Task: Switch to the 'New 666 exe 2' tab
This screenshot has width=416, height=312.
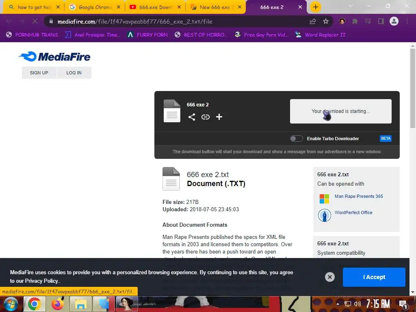Action: (216, 7)
